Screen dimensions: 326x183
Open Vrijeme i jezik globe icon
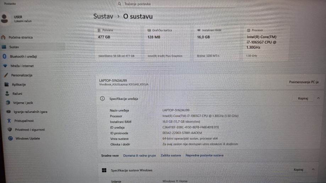click(8, 103)
